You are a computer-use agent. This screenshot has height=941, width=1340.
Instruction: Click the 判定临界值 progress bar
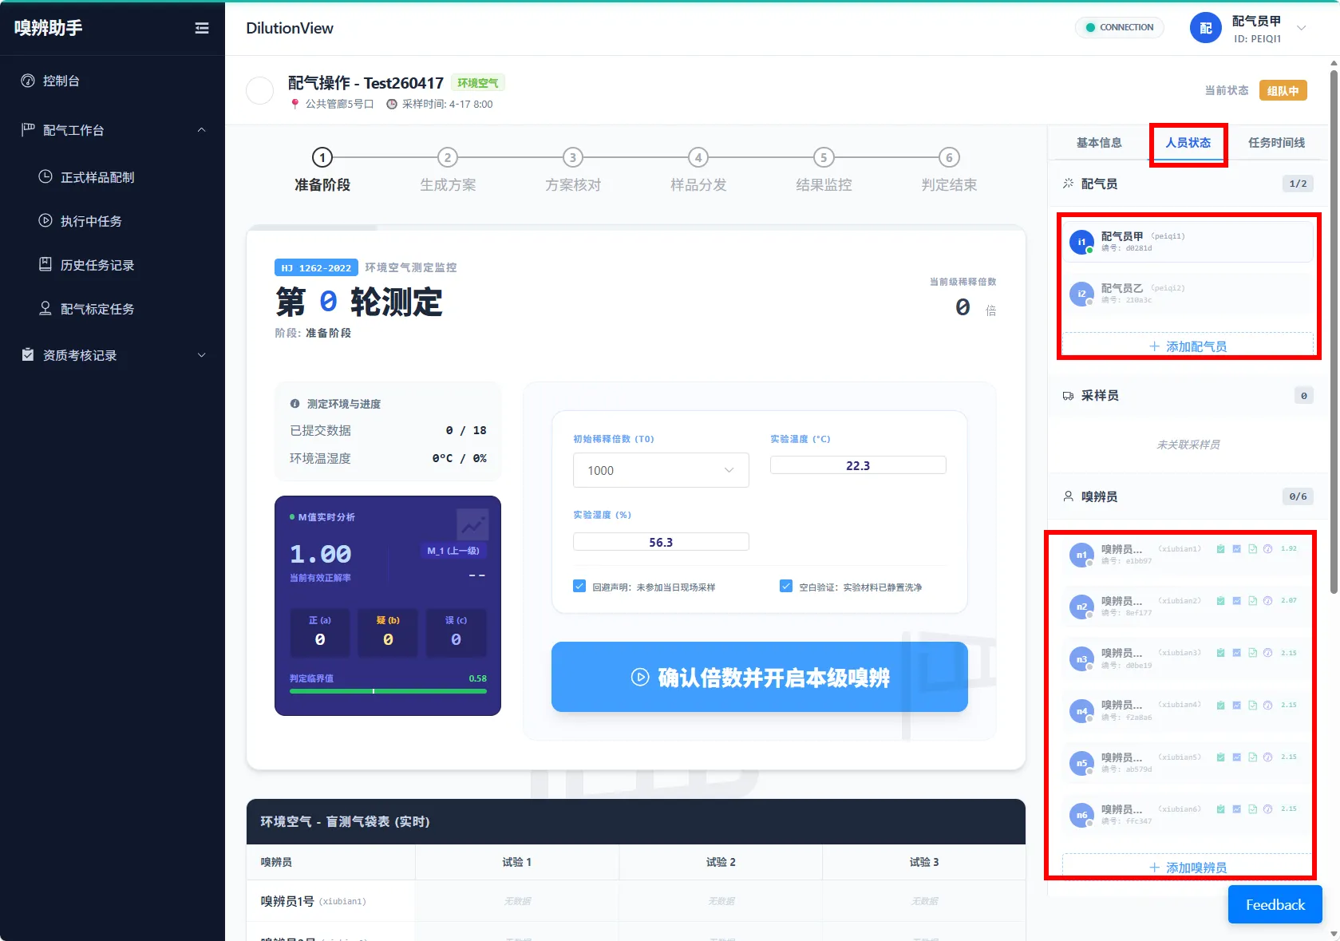click(388, 691)
